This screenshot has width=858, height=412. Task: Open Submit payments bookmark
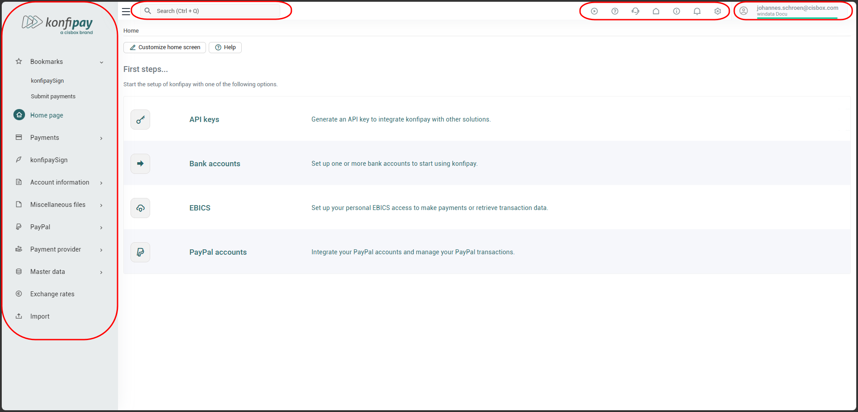pyautogui.click(x=53, y=96)
